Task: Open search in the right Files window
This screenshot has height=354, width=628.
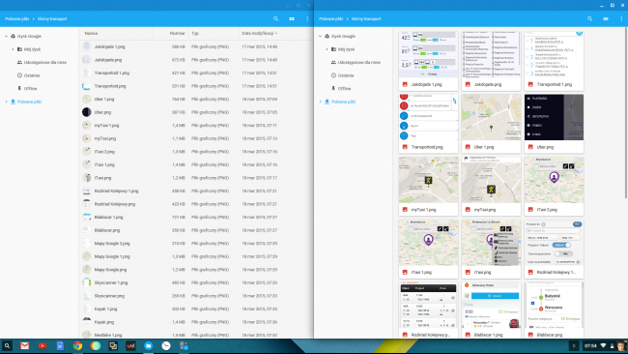Action: tap(589, 18)
